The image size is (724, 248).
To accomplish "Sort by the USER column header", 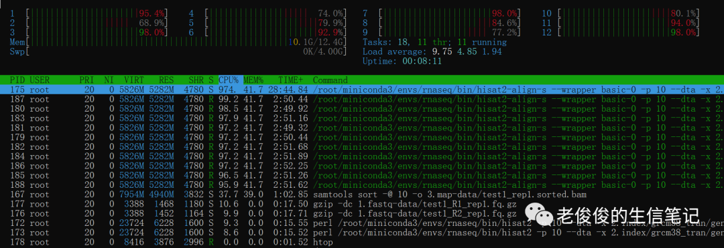I will coord(40,80).
